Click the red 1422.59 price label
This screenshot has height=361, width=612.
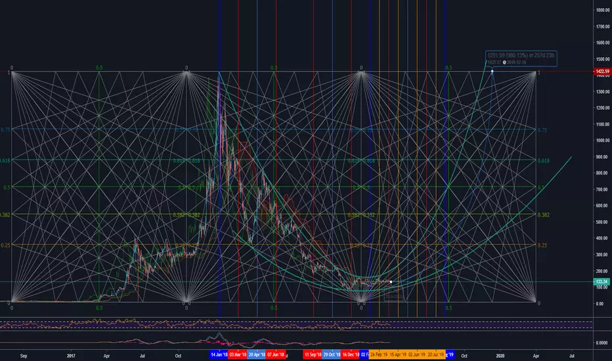(x=601, y=72)
